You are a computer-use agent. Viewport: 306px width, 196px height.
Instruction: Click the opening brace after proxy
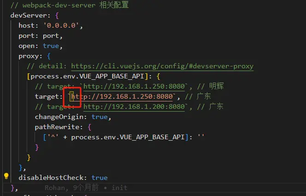tap(49, 56)
